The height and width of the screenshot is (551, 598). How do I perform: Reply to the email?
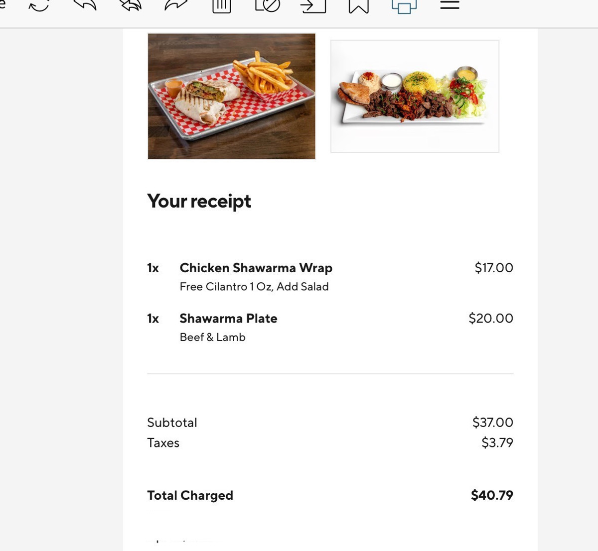85,5
